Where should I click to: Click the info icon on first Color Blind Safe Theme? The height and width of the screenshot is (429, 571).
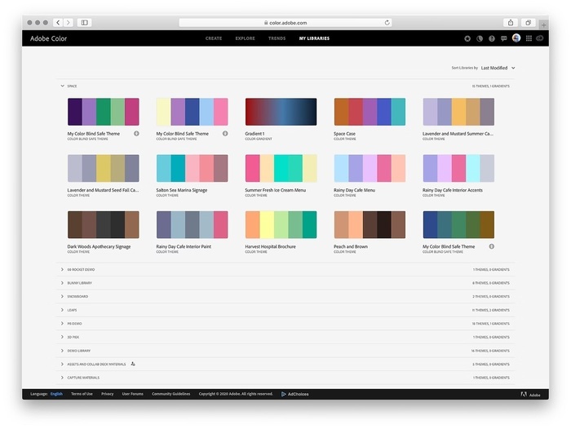pos(136,134)
